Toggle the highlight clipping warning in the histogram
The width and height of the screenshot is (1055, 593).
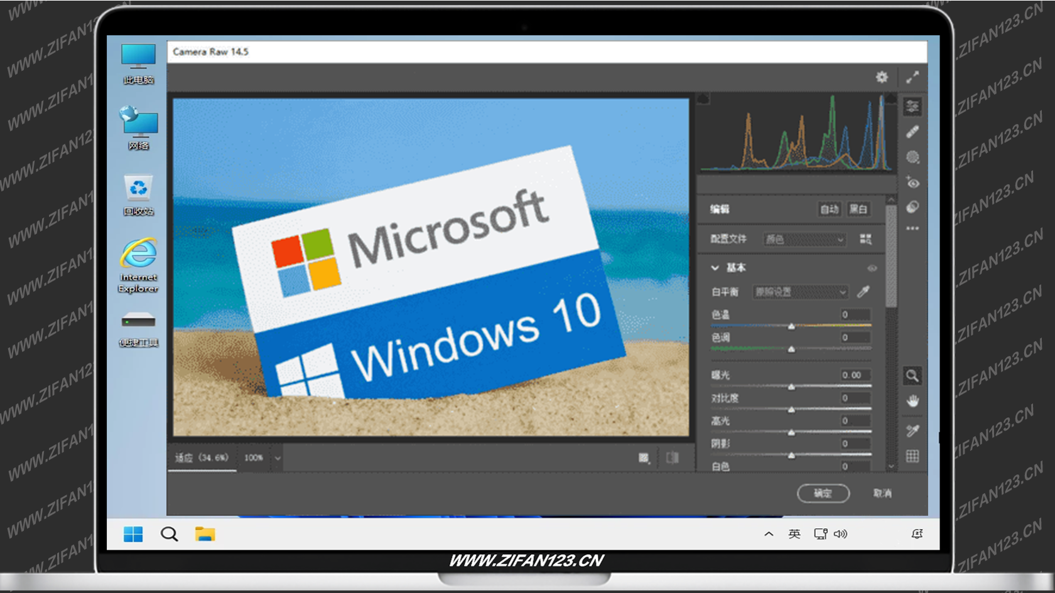pyautogui.click(x=890, y=99)
